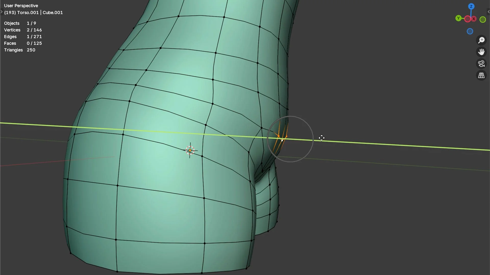The height and width of the screenshot is (275, 490).
Task: Click the hollow red negative X gizmo circle
Action: [467, 19]
